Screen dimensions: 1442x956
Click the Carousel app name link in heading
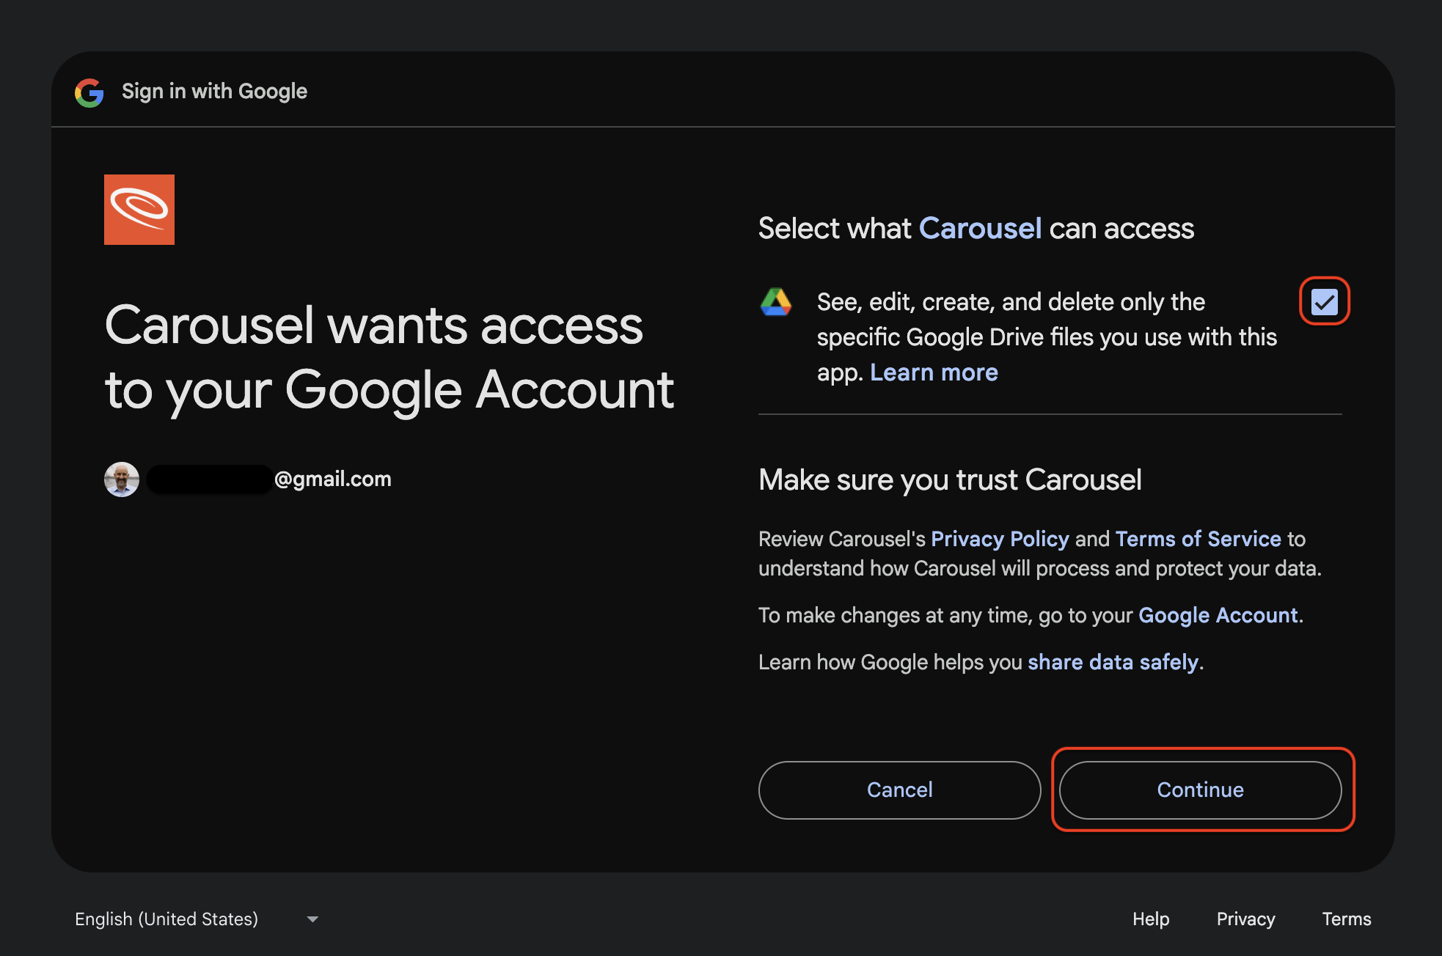click(980, 229)
